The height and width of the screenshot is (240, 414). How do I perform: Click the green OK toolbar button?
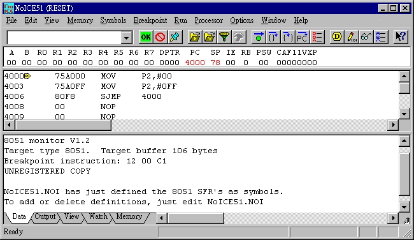[x=146, y=37]
